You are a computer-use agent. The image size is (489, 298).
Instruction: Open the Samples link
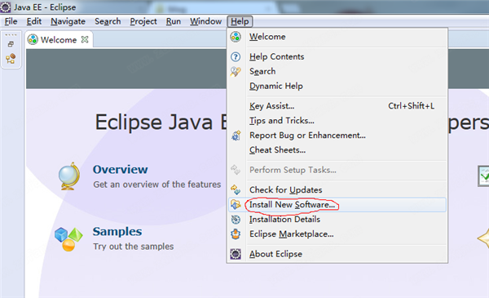pyautogui.click(x=117, y=232)
